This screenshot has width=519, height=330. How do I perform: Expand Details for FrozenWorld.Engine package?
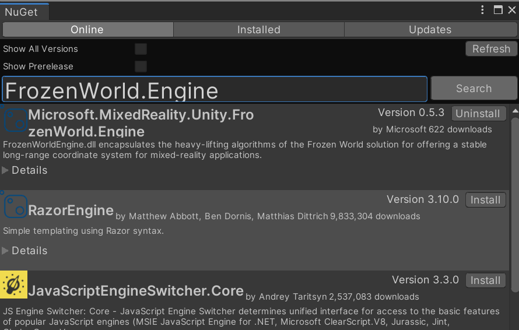(25, 170)
